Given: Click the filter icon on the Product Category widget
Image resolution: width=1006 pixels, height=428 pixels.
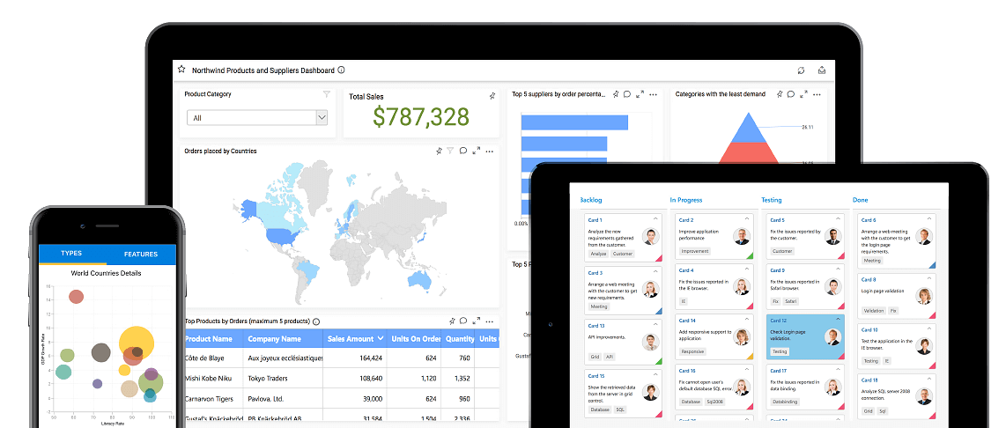Looking at the screenshot, I should [x=327, y=94].
